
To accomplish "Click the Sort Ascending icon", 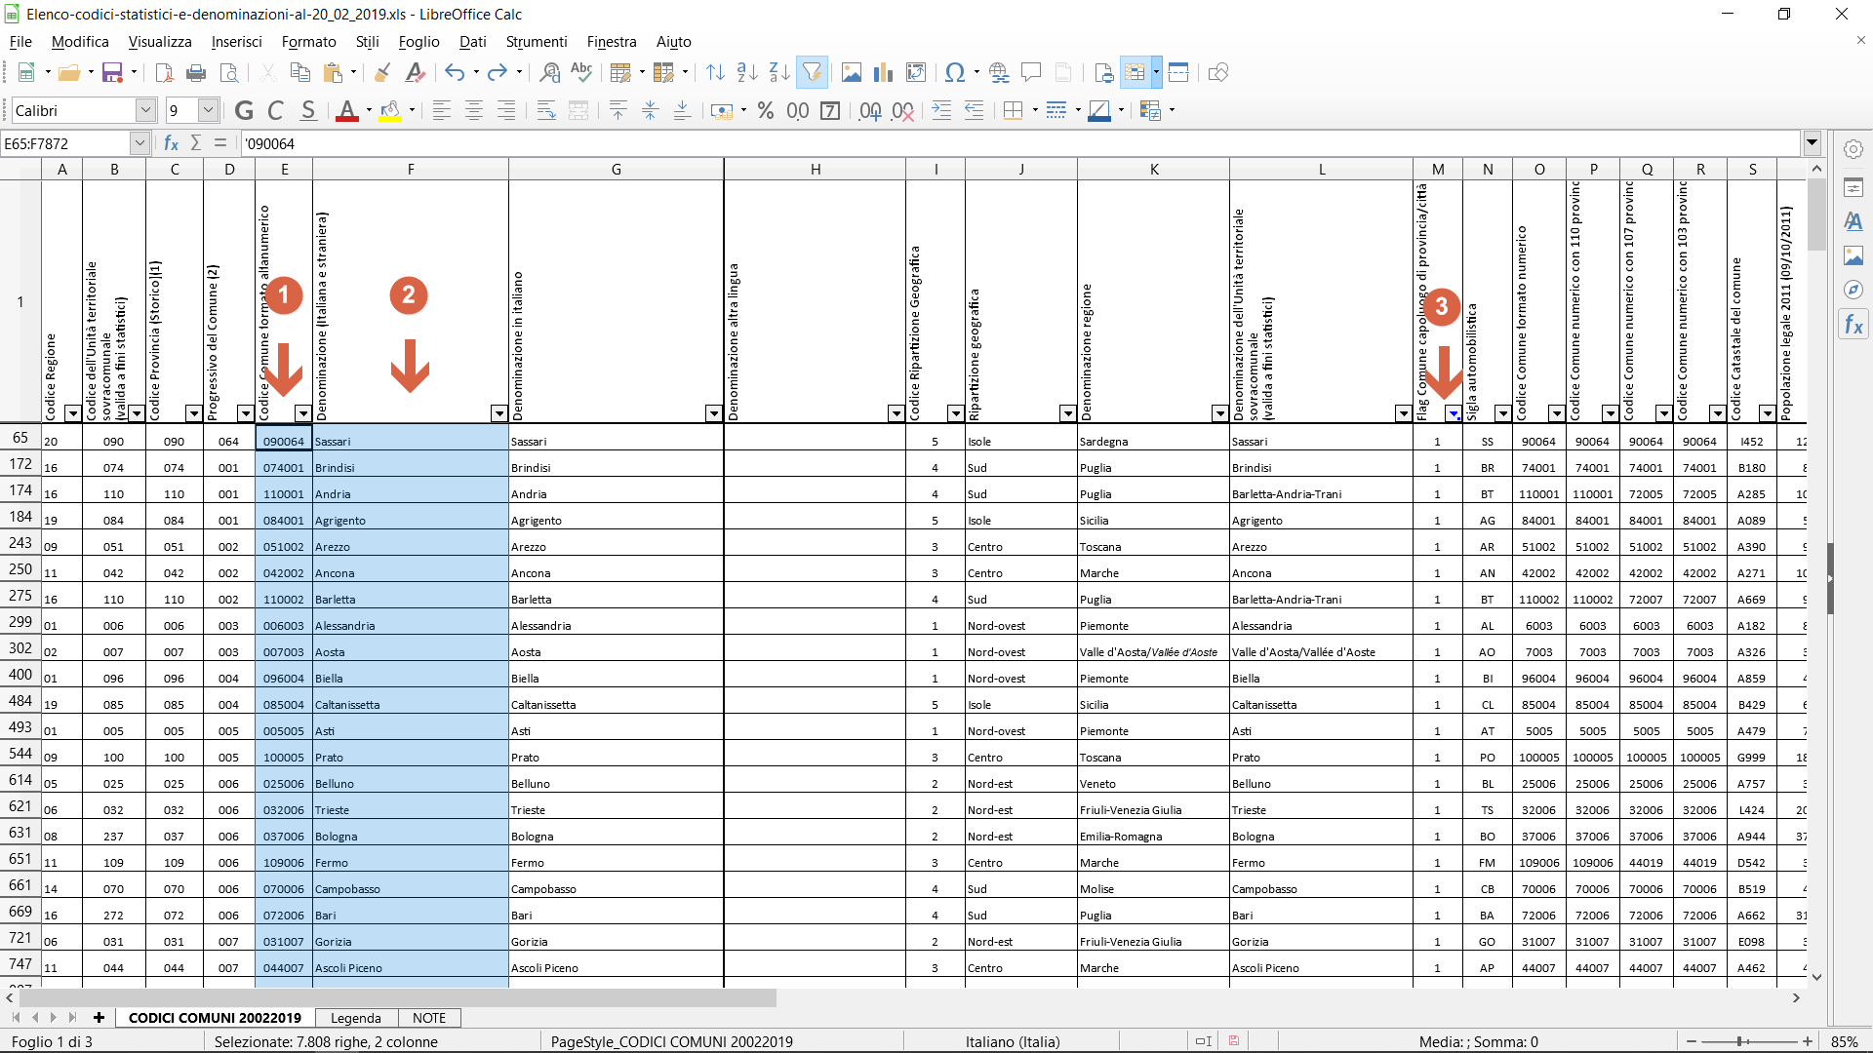I will coord(747,72).
